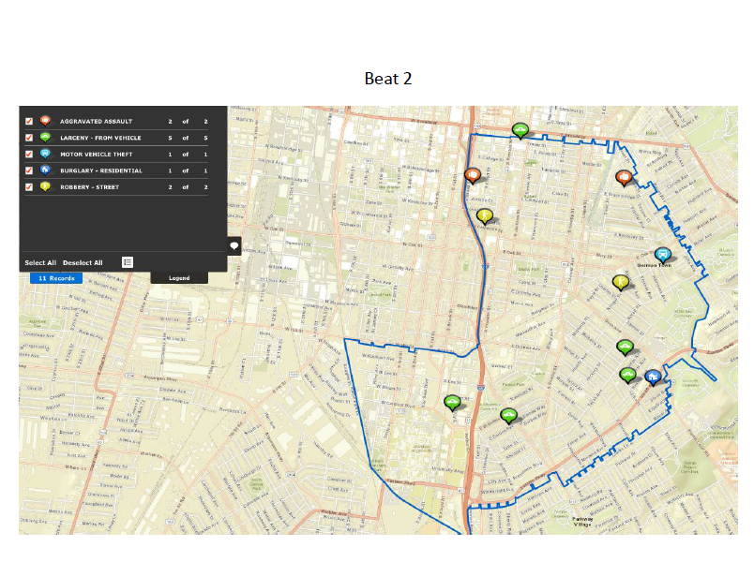The image size is (754, 562).
Task: Click the yellow robbery marker near the interstate
Action: point(485,215)
